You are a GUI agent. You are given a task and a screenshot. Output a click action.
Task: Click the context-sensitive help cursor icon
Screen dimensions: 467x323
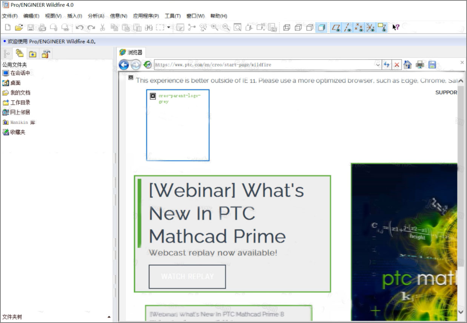(x=396, y=28)
